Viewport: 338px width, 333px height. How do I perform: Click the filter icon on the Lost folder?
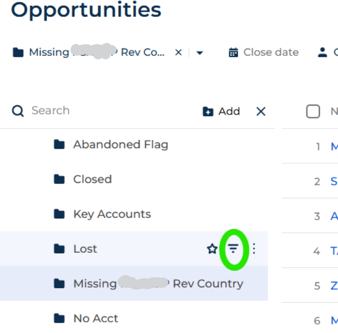pyautogui.click(x=233, y=249)
